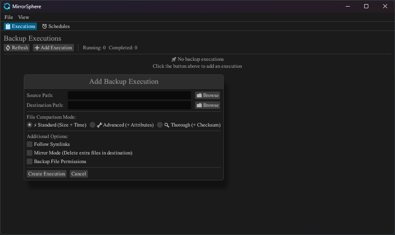Maximize the MirrorSphere window
The image size is (395, 235).
(366, 6)
